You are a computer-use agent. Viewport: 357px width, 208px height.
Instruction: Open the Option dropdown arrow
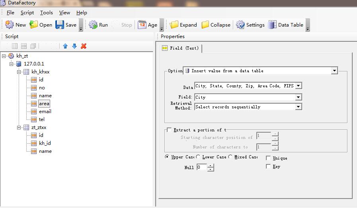click(334, 71)
